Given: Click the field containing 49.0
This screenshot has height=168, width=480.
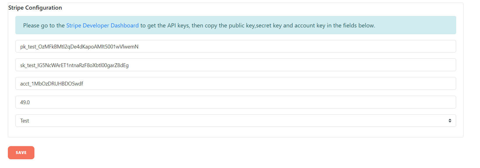Looking at the screenshot, I should (x=235, y=102).
